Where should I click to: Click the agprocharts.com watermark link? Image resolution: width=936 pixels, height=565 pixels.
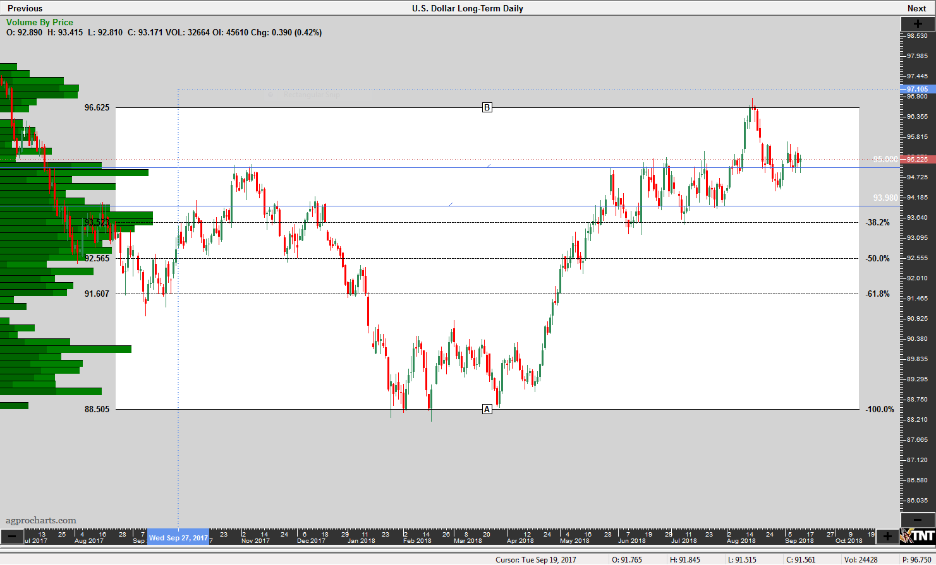click(41, 521)
